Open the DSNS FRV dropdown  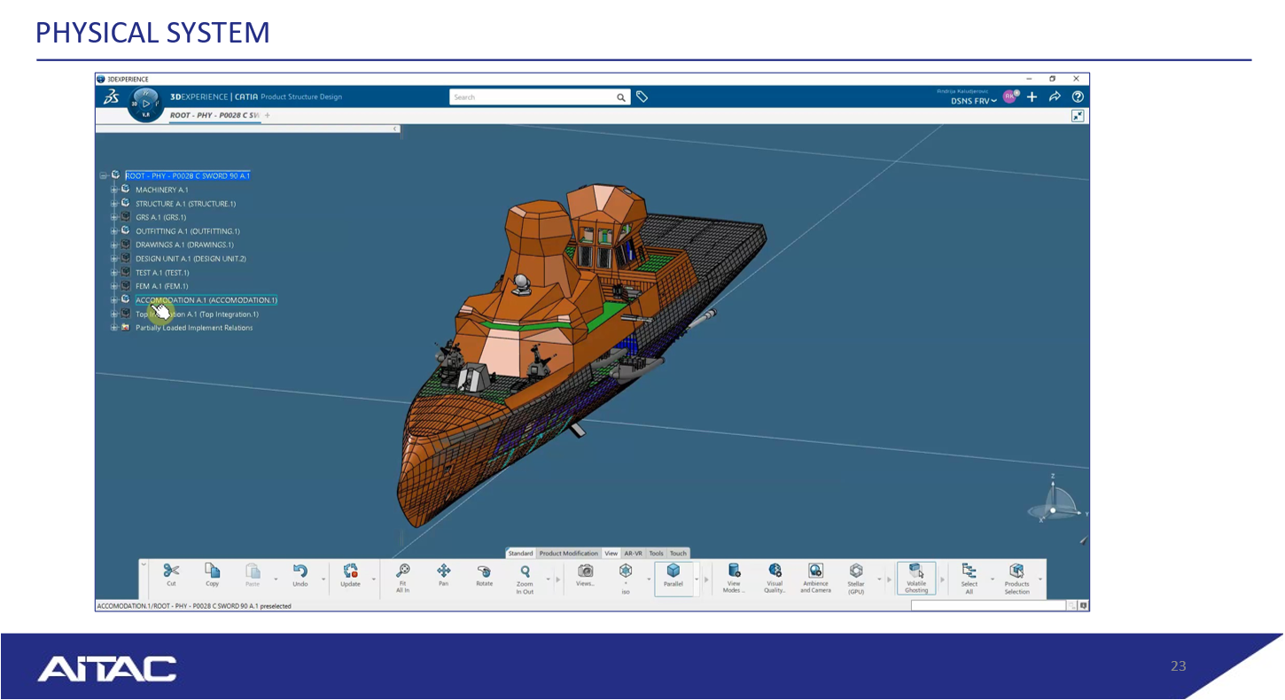pyautogui.click(x=974, y=101)
